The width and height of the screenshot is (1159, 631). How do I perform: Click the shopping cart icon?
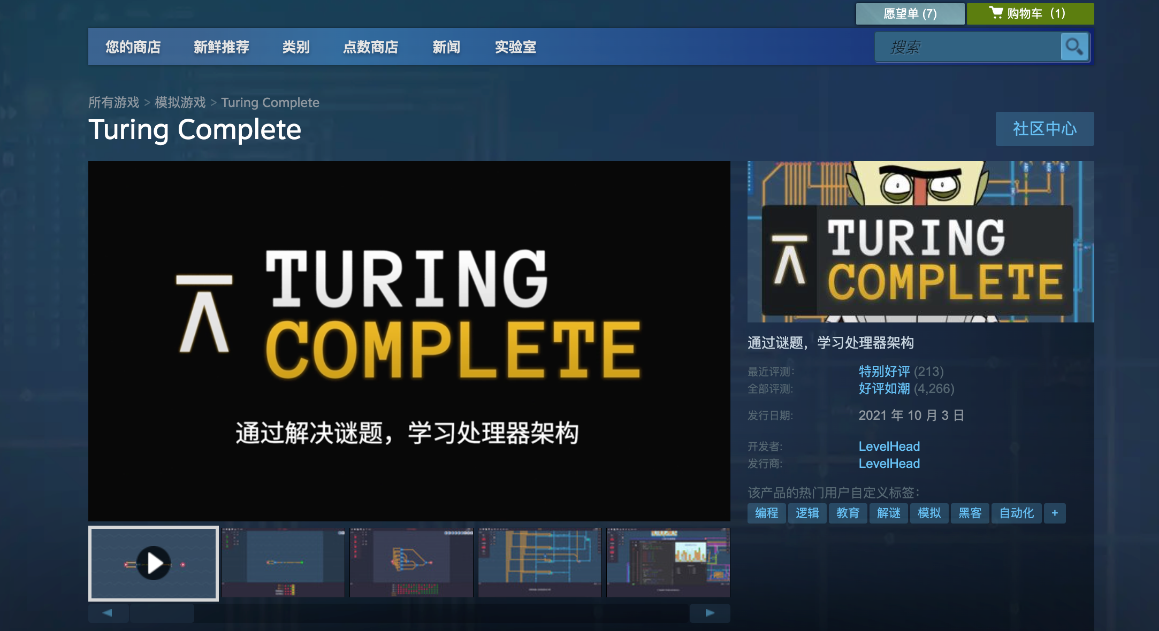click(996, 13)
